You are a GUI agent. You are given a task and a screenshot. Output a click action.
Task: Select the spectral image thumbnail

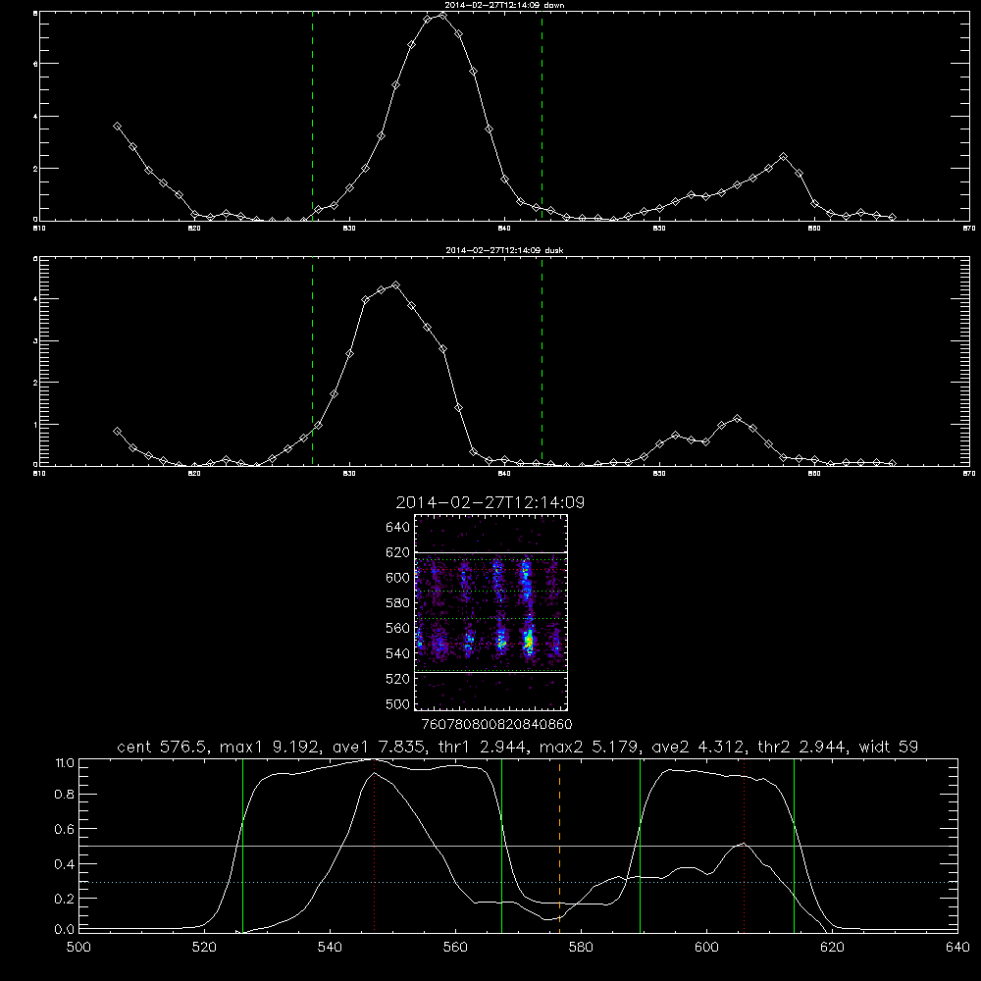point(490,612)
